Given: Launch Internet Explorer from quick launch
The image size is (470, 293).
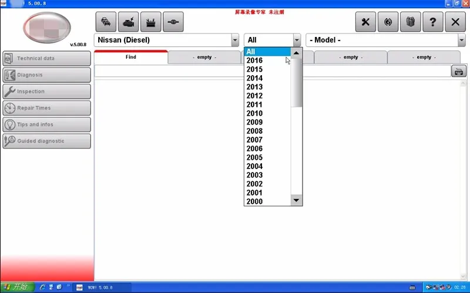Looking at the screenshot, I should point(42,287).
